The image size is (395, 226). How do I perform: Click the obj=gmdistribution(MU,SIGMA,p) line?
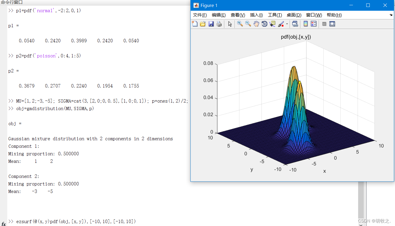[51, 109]
